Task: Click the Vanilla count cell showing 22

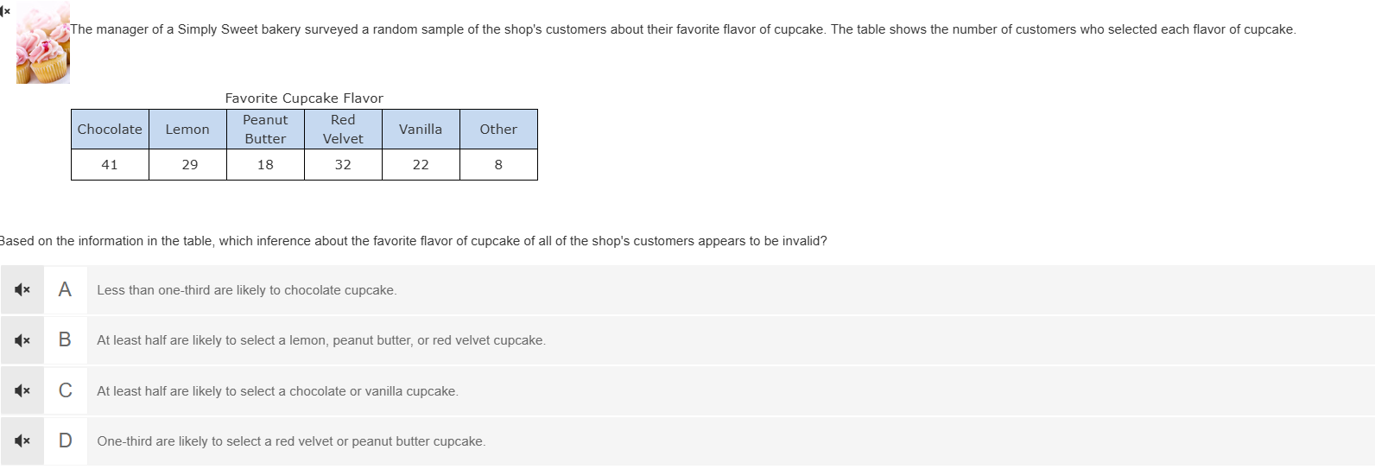Action: 421,165
